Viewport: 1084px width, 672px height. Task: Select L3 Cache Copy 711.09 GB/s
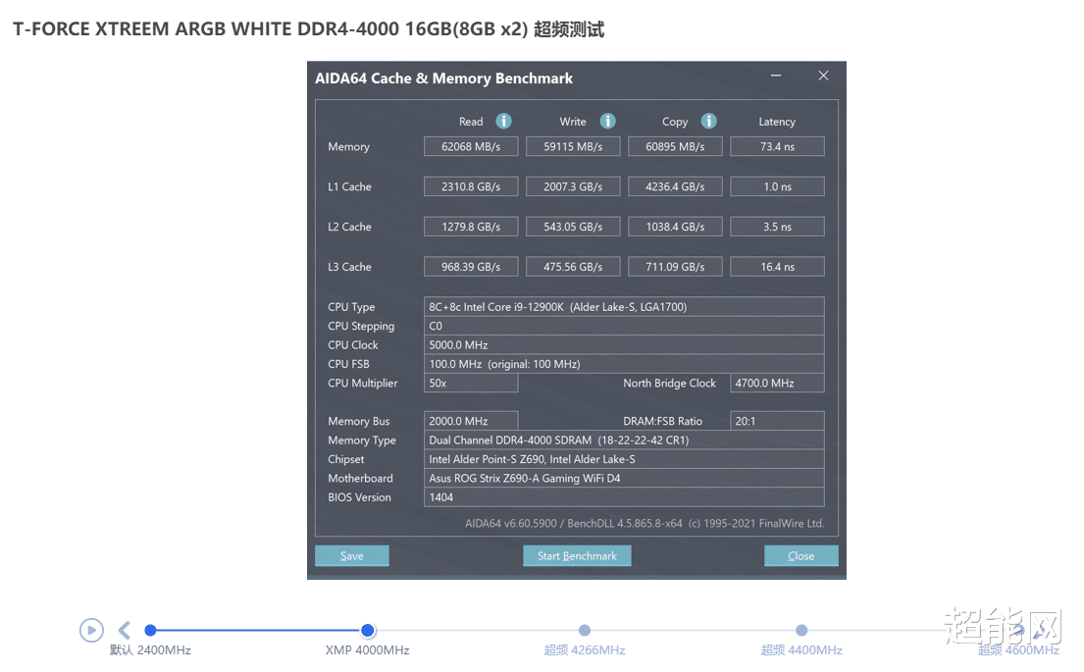[675, 267]
